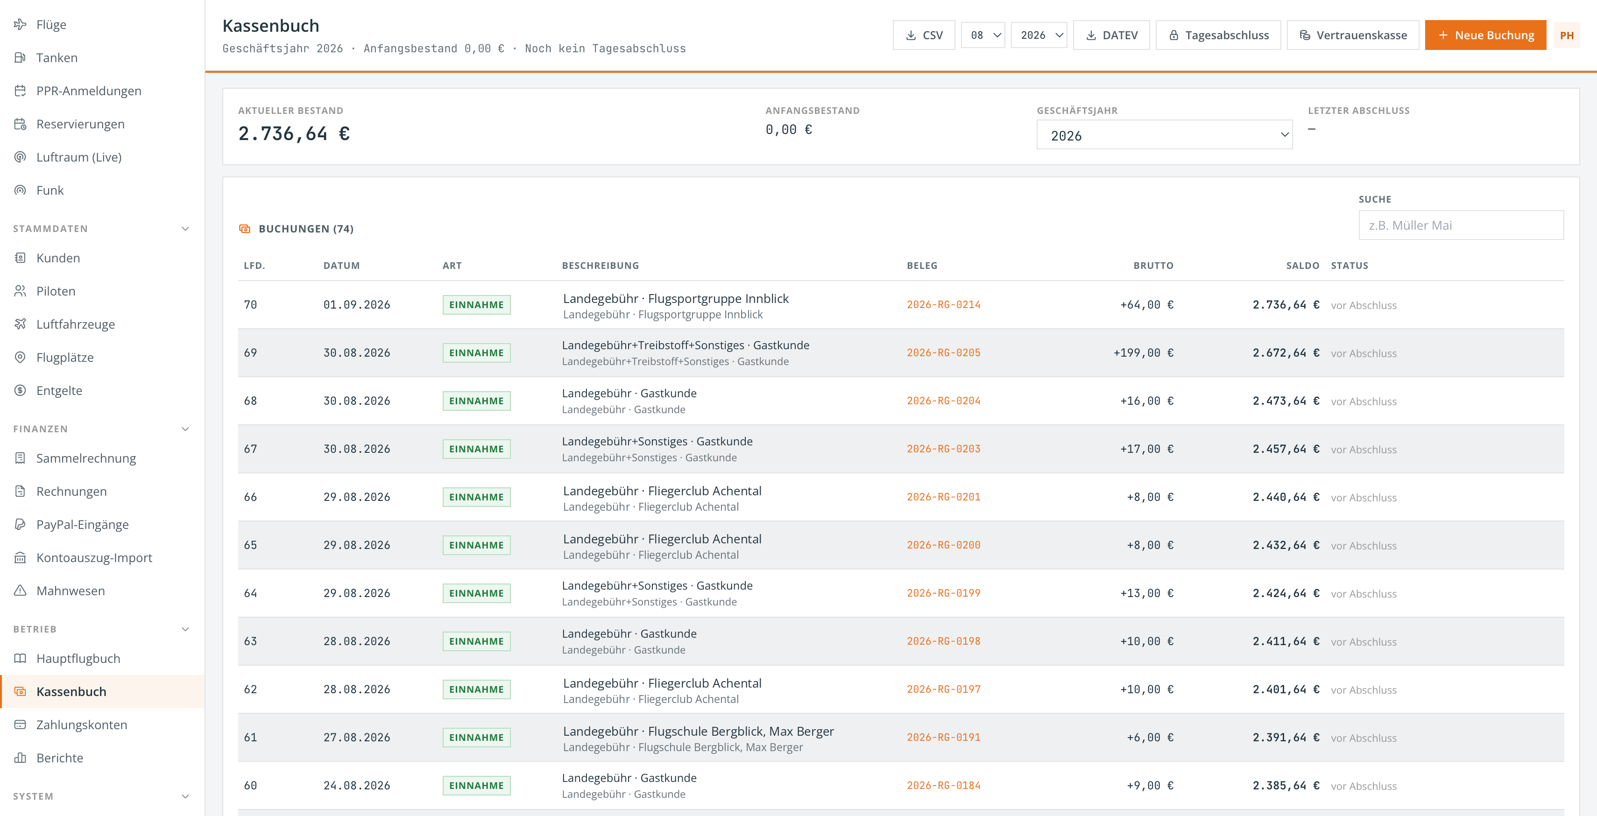
Task: Click the date 27.08.2026
Action: tap(356, 737)
